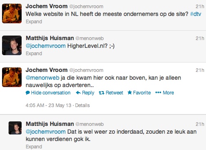
Task: Click the Reply arrow icon
Action: [x=78, y=93]
